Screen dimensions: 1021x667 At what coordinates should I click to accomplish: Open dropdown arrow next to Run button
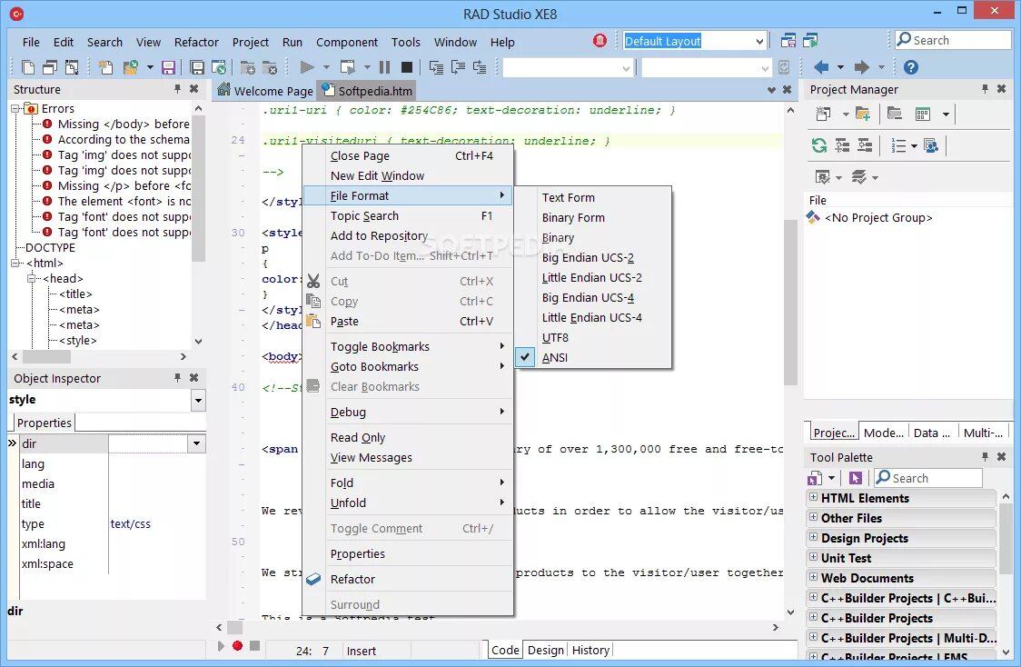click(x=326, y=67)
